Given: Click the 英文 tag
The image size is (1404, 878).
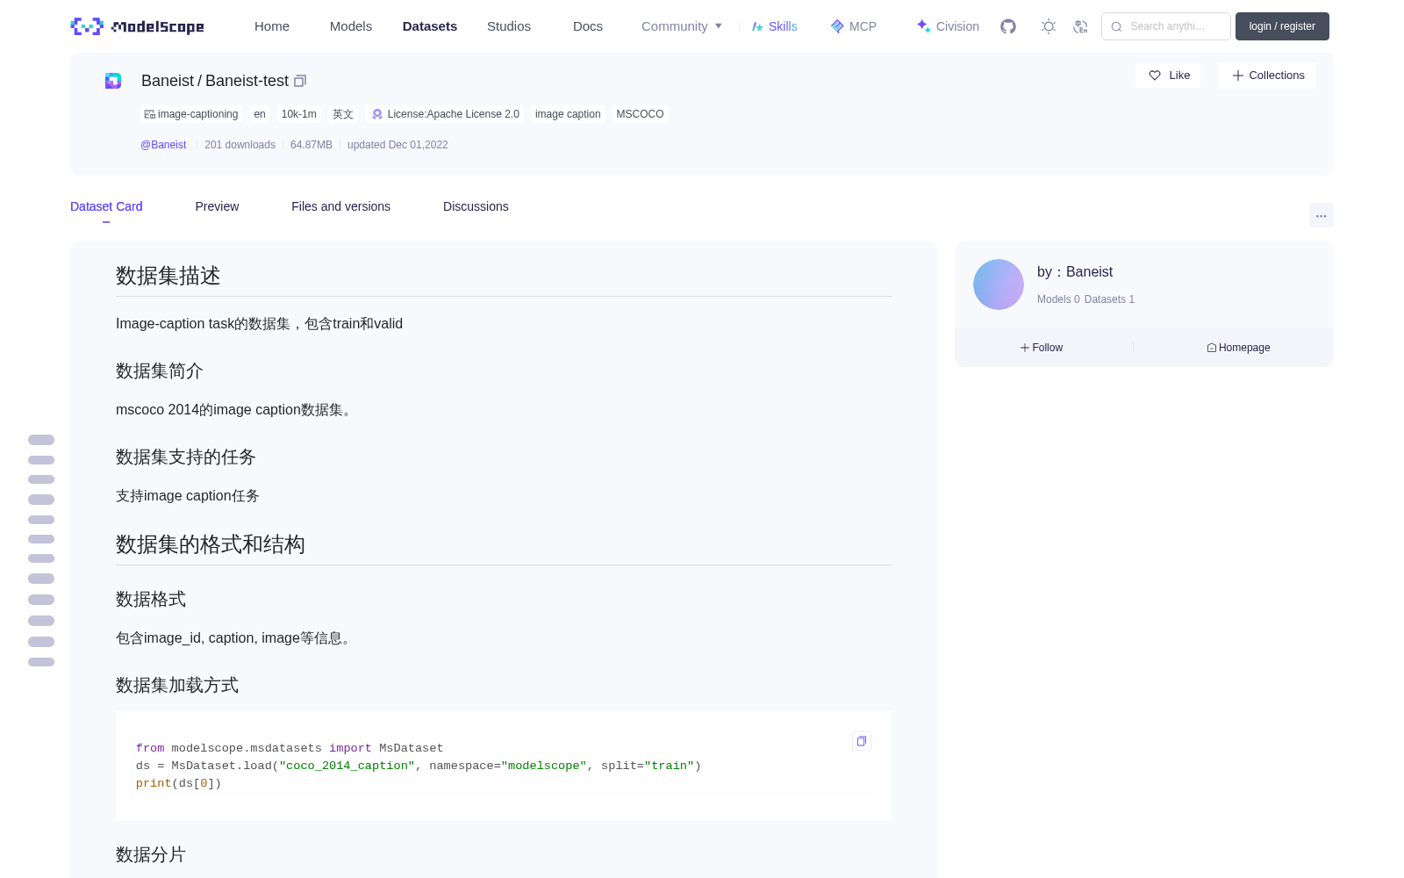Looking at the screenshot, I should tap(343, 114).
